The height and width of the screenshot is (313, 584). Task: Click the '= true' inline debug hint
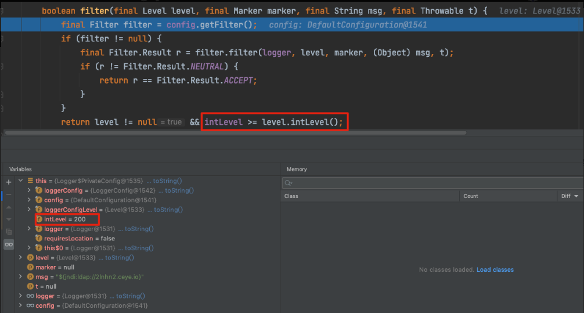click(171, 122)
